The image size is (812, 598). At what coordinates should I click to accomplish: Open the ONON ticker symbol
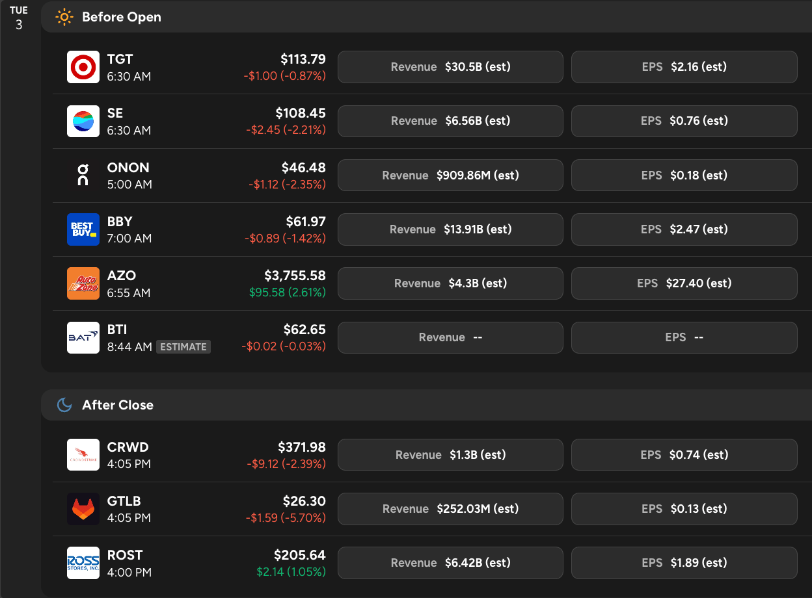click(x=128, y=168)
